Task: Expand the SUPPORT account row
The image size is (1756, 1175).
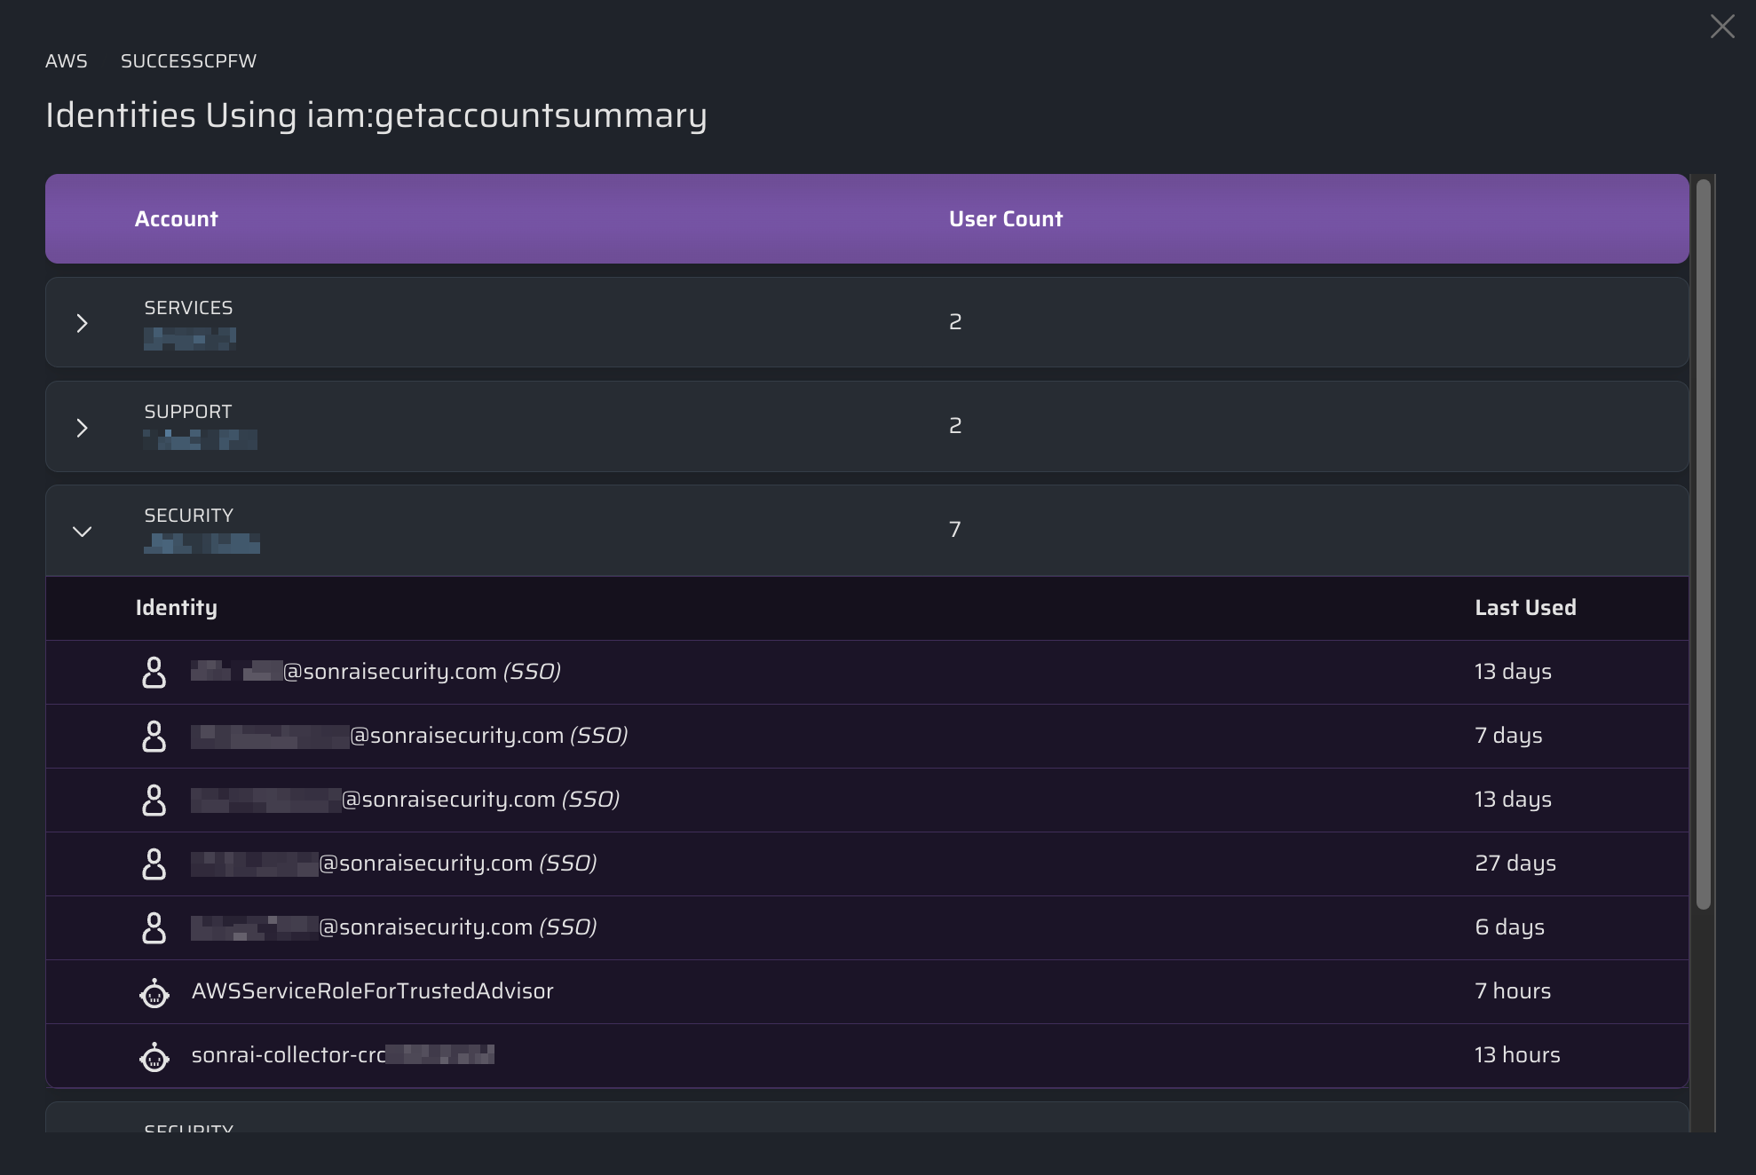Action: click(82, 428)
